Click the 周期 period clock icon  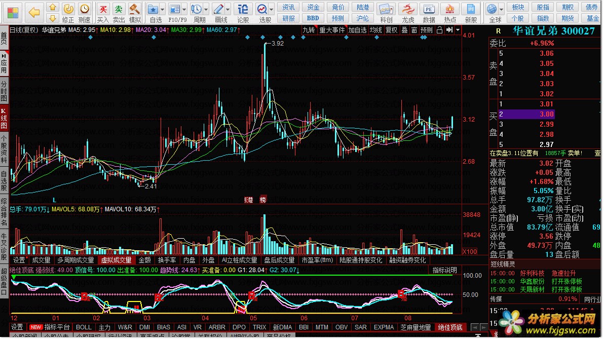(x=197, y=13)
